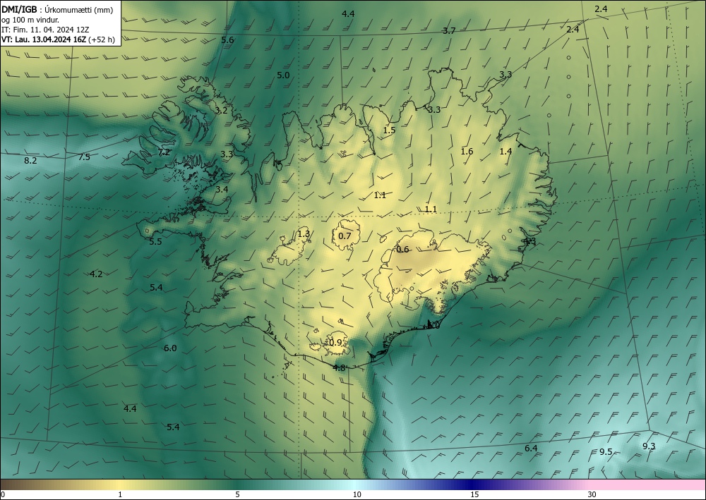
Task: Select the 4.2 value label
Action: (x=96, y=274)
